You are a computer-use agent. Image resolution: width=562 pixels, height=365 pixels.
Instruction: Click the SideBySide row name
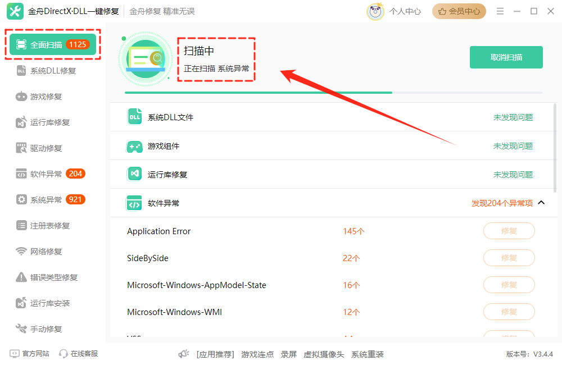(x=148, y=258)
